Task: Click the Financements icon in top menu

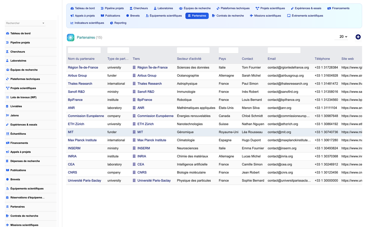Action: click(x=329, y=8)
